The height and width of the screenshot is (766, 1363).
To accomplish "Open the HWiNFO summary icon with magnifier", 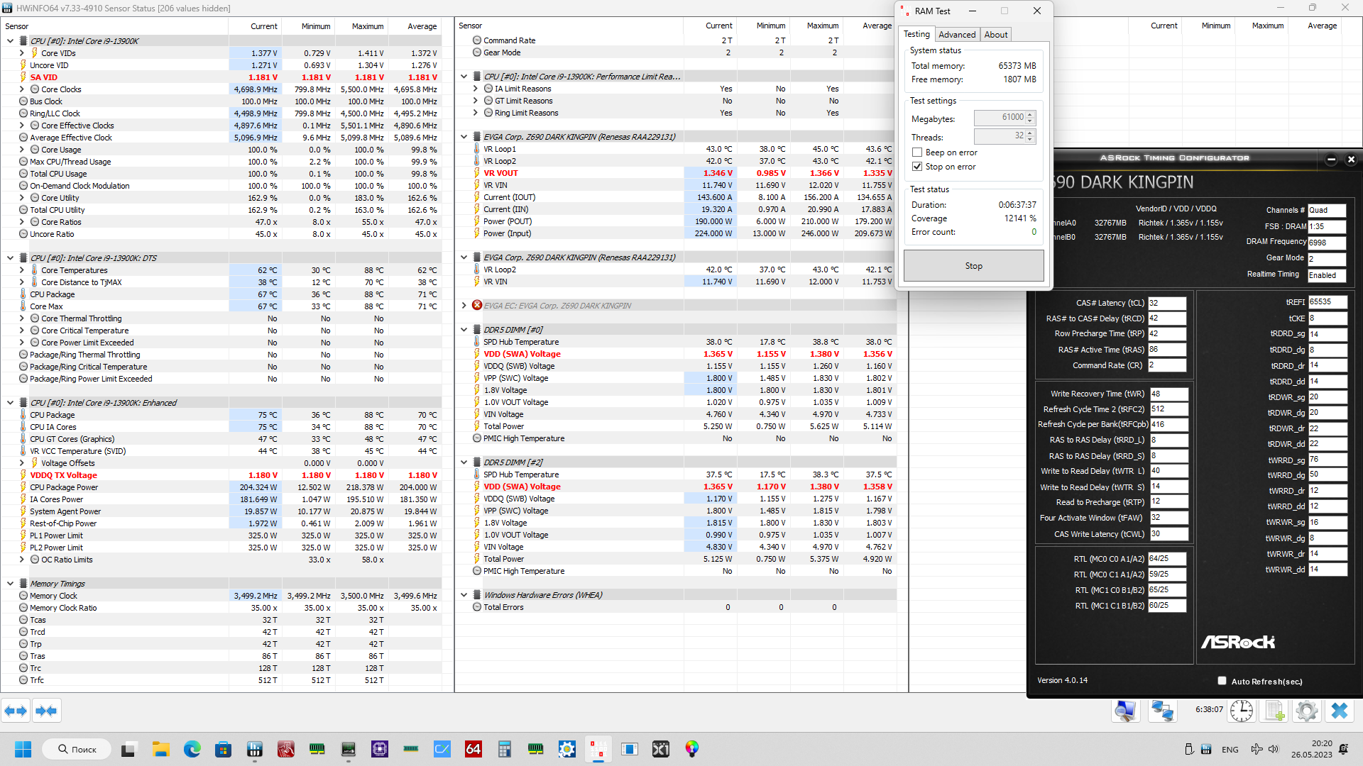I will click(1125, 710).
